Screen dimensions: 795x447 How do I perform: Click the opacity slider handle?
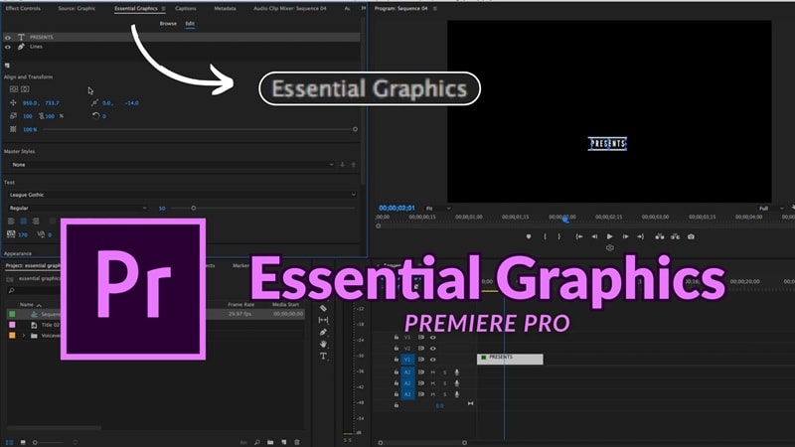[355, 129]
